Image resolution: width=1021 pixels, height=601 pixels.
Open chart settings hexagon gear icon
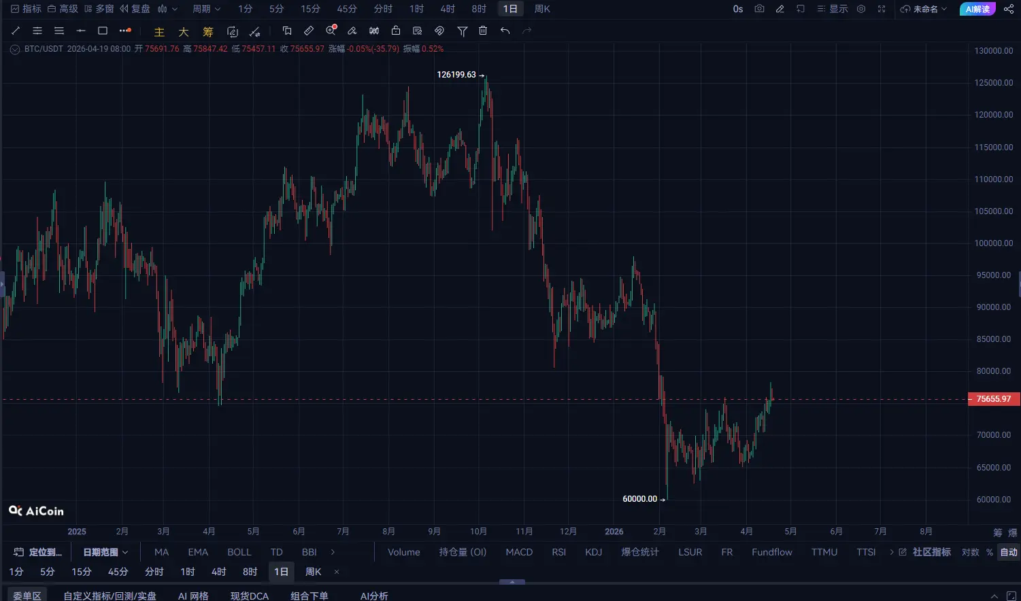(x=861, y=9)
